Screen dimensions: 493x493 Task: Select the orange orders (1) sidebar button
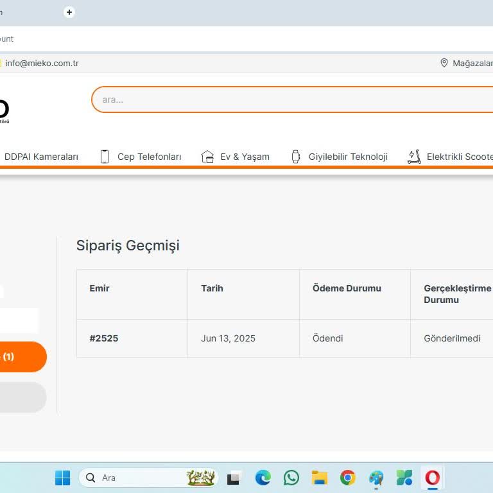22,357
